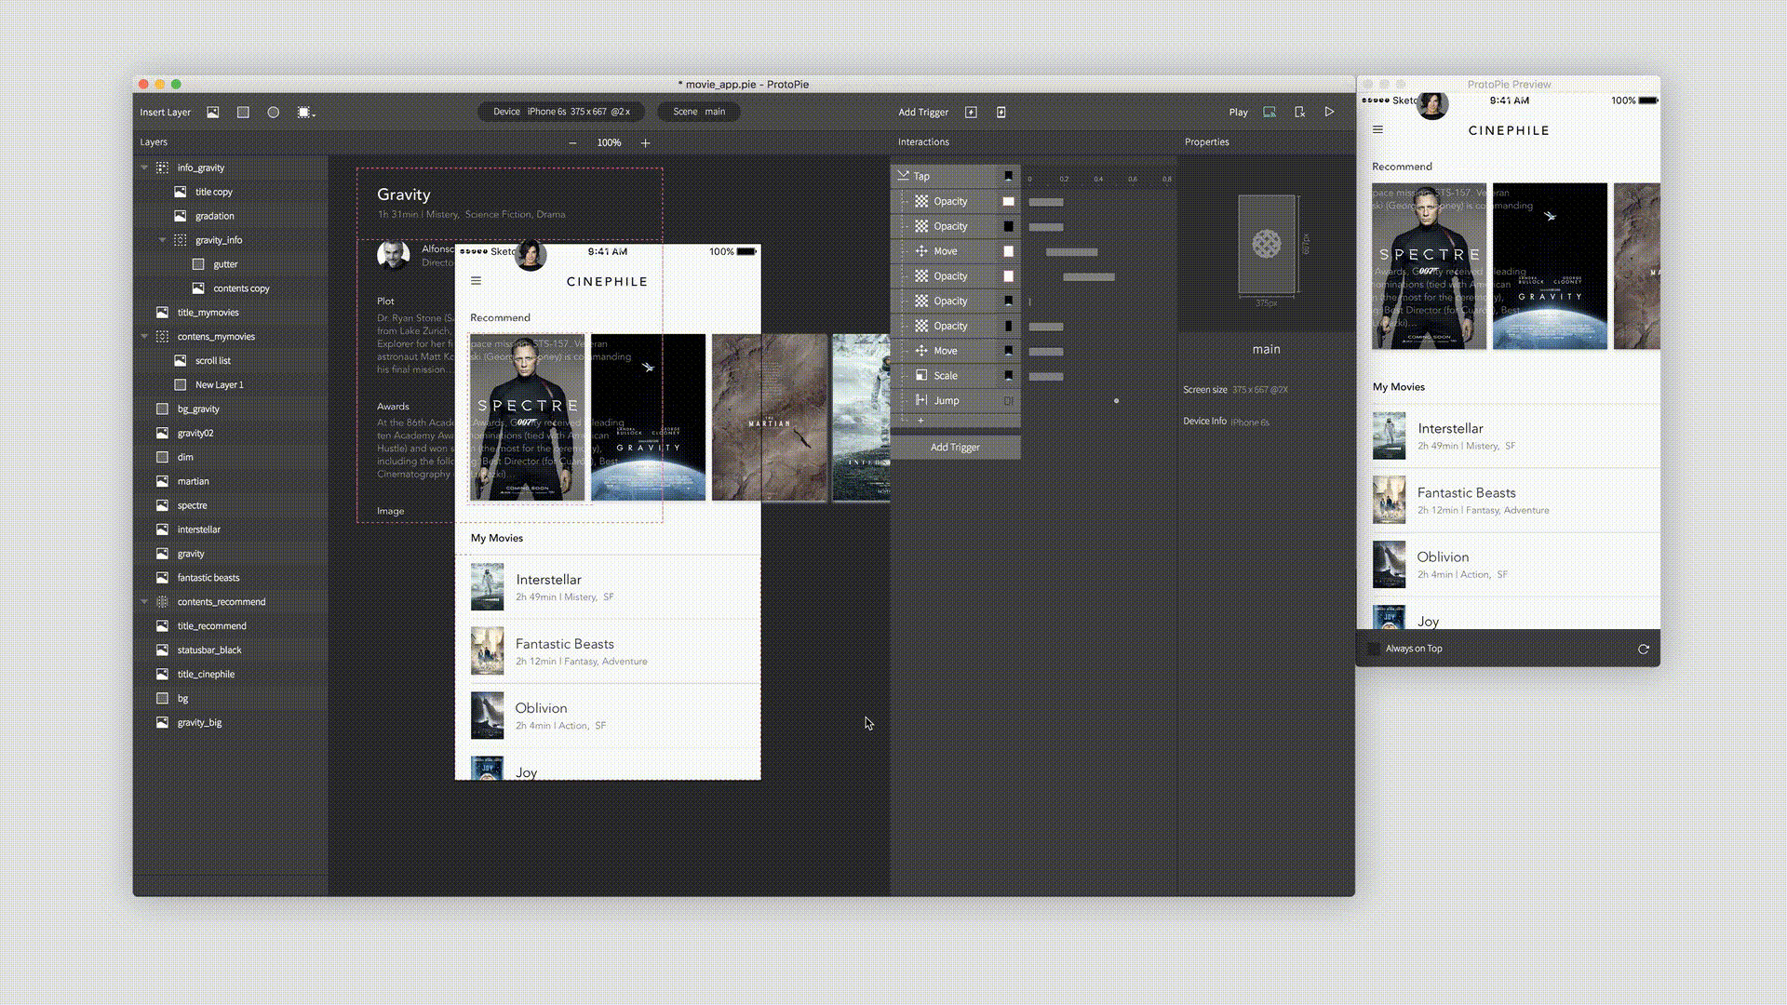Collapse the gravity_info layer group
Viewport: 1787px width, 1005px height.
click(x=162, y=240)
